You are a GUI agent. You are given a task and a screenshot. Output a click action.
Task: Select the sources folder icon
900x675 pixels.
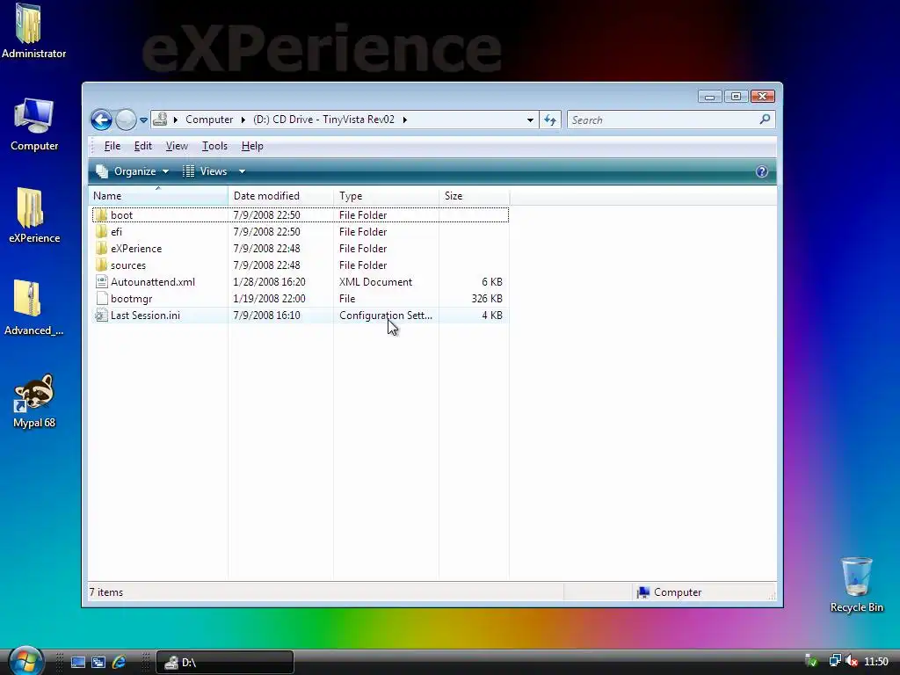(x=102, y=265)
